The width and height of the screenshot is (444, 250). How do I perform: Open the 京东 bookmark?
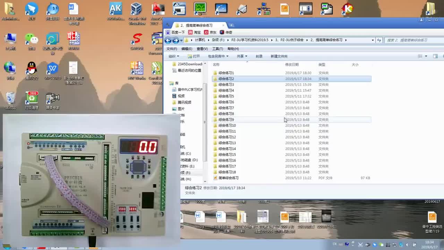click(210, 32)
